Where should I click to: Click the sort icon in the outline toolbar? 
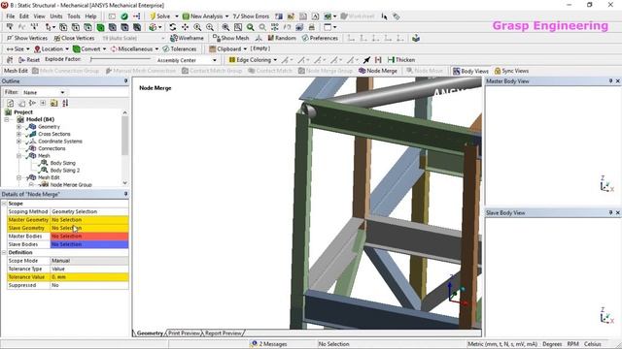[x=65, y=103]
